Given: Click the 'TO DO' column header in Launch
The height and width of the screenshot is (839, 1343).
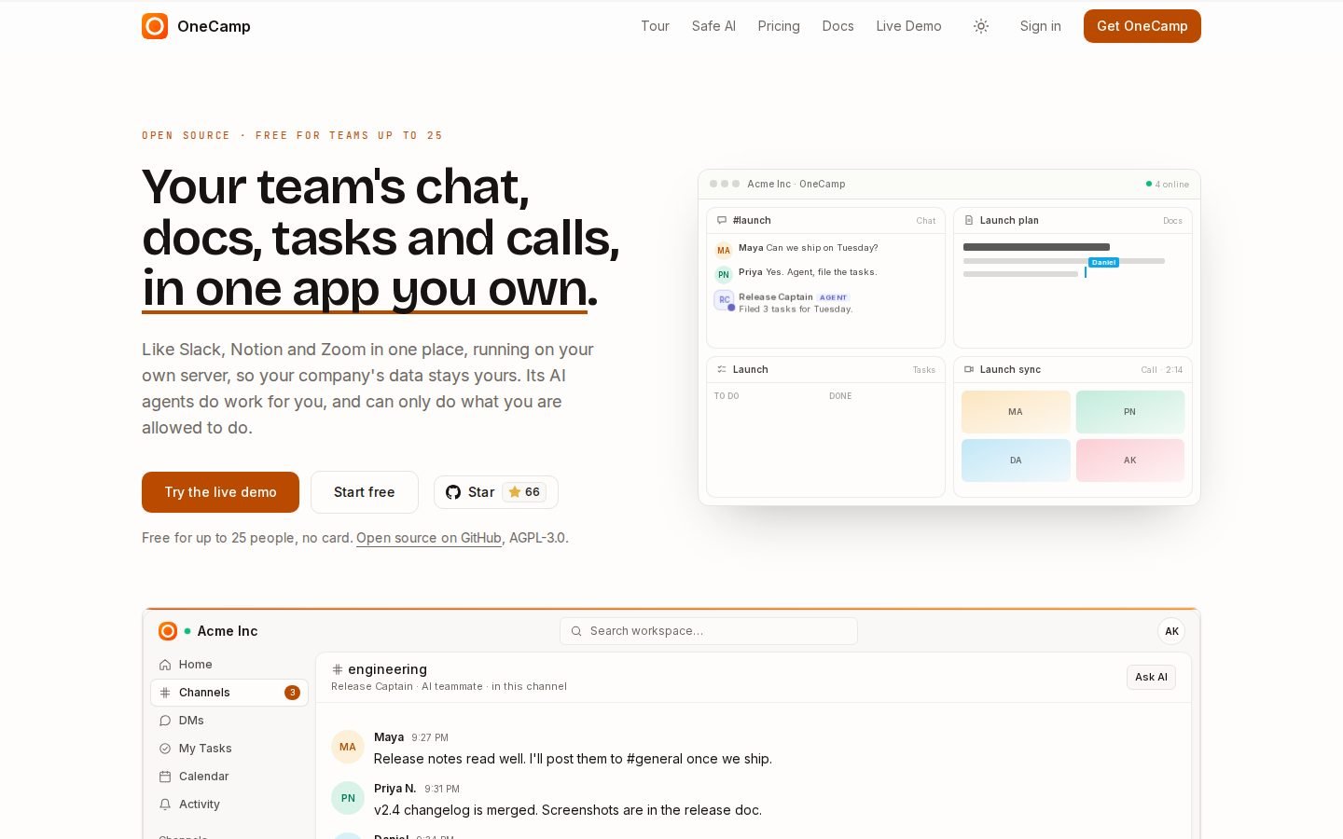Looking at the screenshot, I should tap(727, 396).
